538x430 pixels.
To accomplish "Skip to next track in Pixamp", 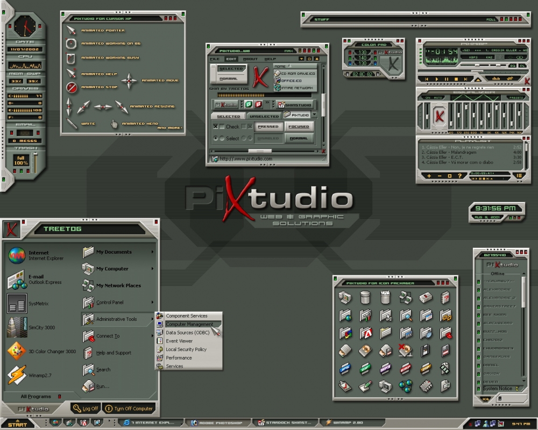I will (x=465, y=79).
